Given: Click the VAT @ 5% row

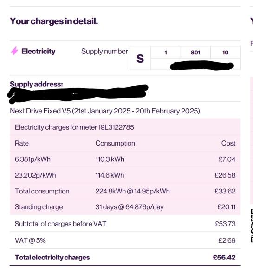Looking at the screenshot, I should coord(125,240).
